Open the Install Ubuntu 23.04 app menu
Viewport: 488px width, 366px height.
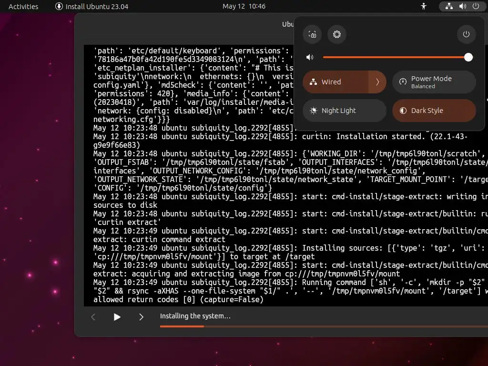click(x=92, y=6)
